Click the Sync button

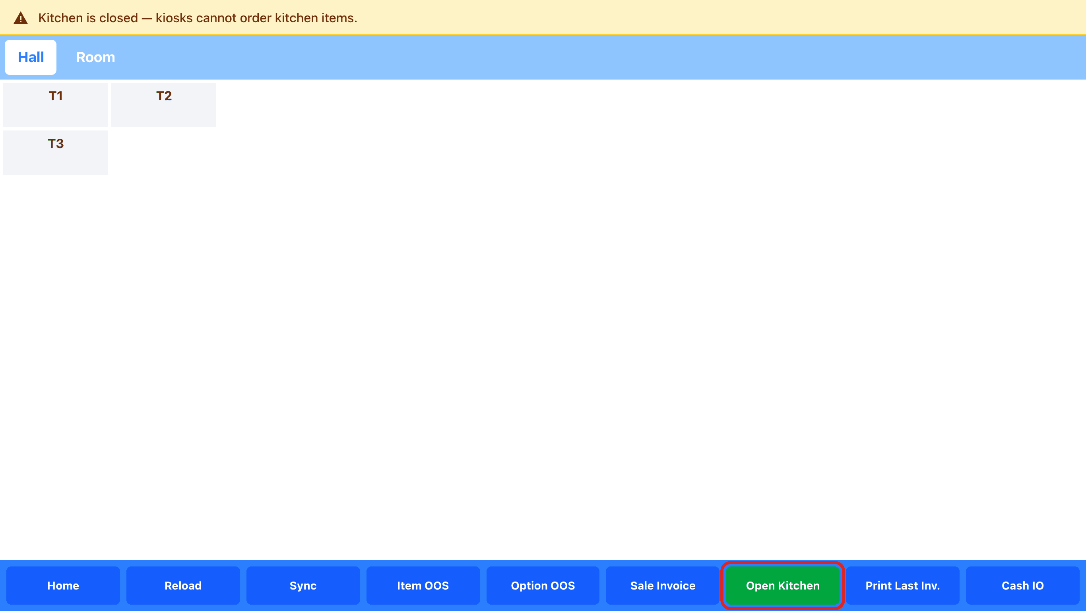click(303, 585)
